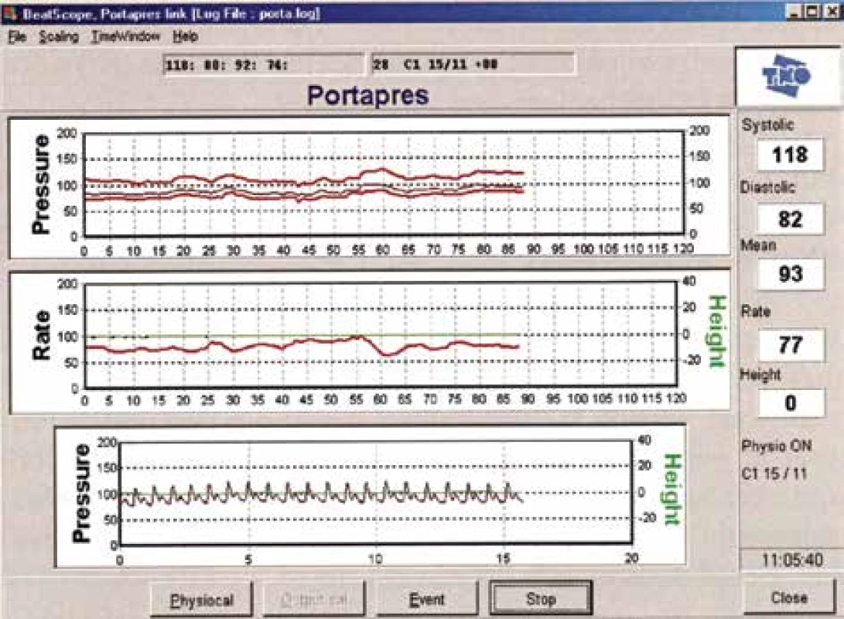
Task: Click the Physio ON status text
Action: pyautogui.click(x=776, y=446)
